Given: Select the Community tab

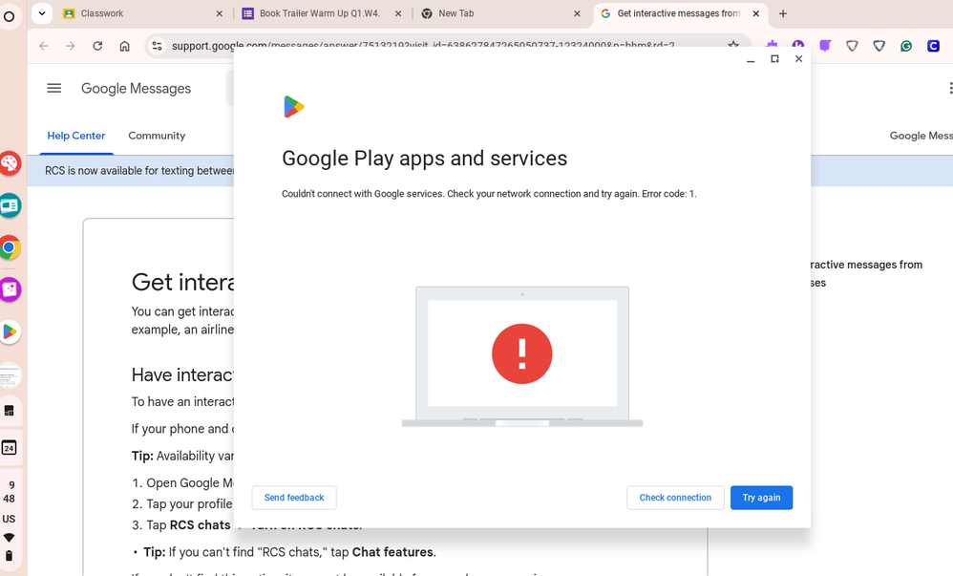Looking at the screenshot, I should 157,136.
